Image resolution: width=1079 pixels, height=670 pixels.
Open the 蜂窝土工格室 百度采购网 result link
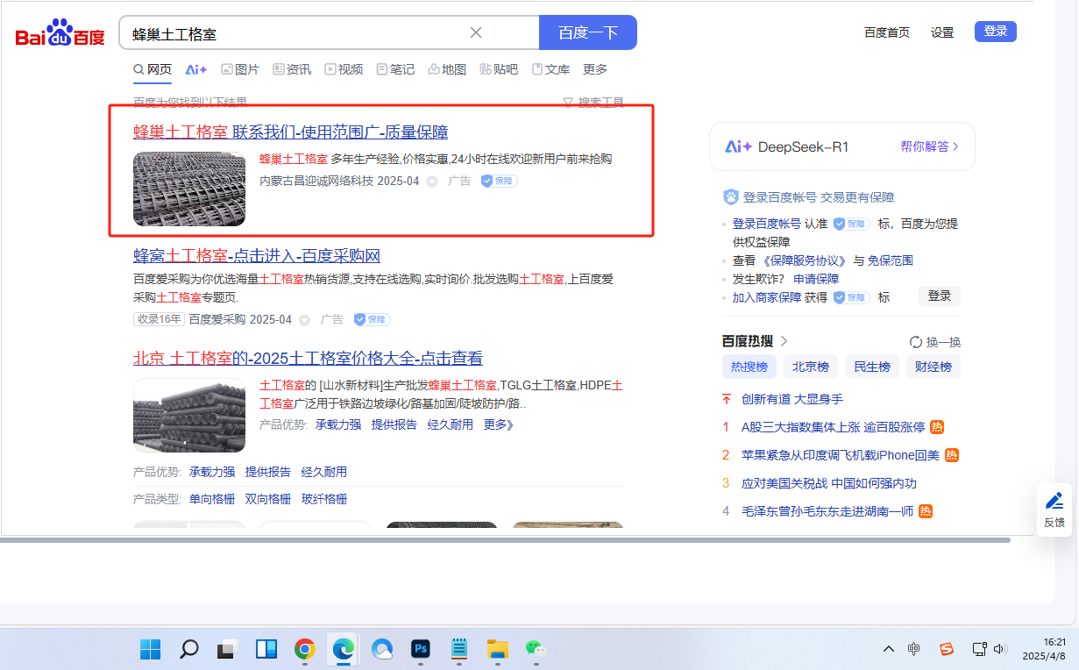257,256
